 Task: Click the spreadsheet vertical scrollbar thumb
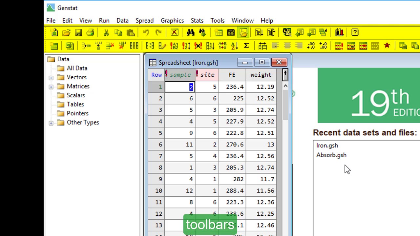pos(285,105)
